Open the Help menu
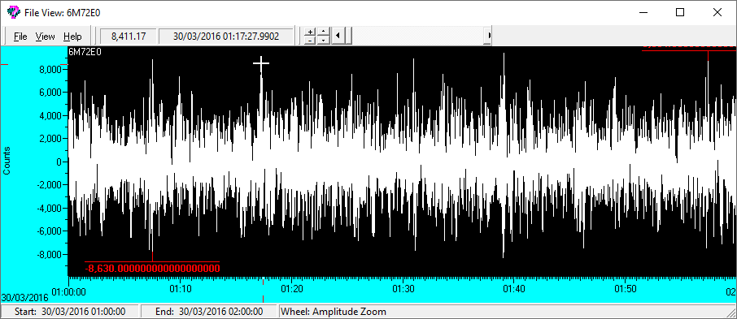Screen dimensions: 737x319 click(72, 37)
